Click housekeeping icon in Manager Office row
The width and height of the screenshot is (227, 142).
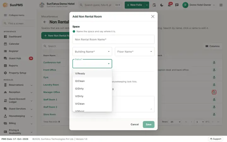pyautogui.click(x=214, y=92)
